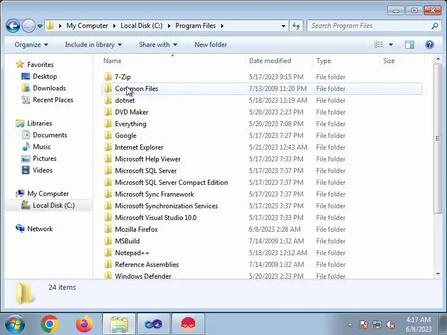Select the 7-Zip folder icon

click(108, 76)
